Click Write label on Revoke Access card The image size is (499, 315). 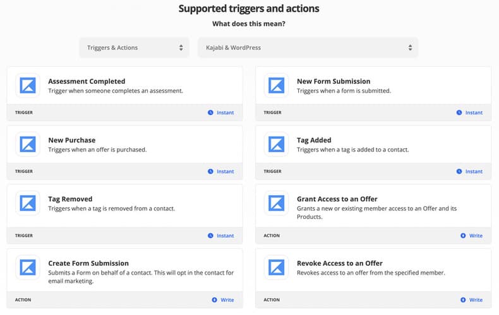coord(476,300)
